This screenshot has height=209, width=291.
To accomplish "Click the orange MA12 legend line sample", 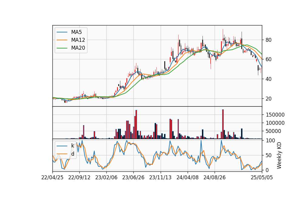I will tap(62, 40).
